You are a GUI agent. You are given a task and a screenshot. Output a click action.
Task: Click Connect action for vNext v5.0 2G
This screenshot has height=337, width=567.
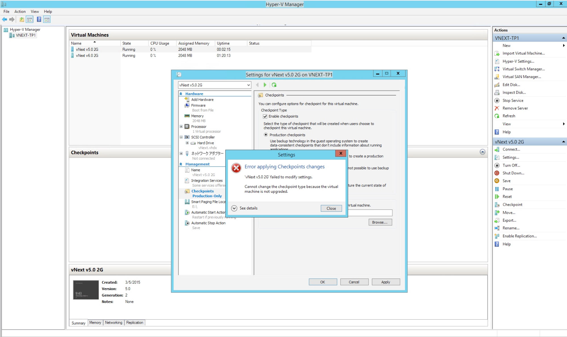click(x=511, y=149)
